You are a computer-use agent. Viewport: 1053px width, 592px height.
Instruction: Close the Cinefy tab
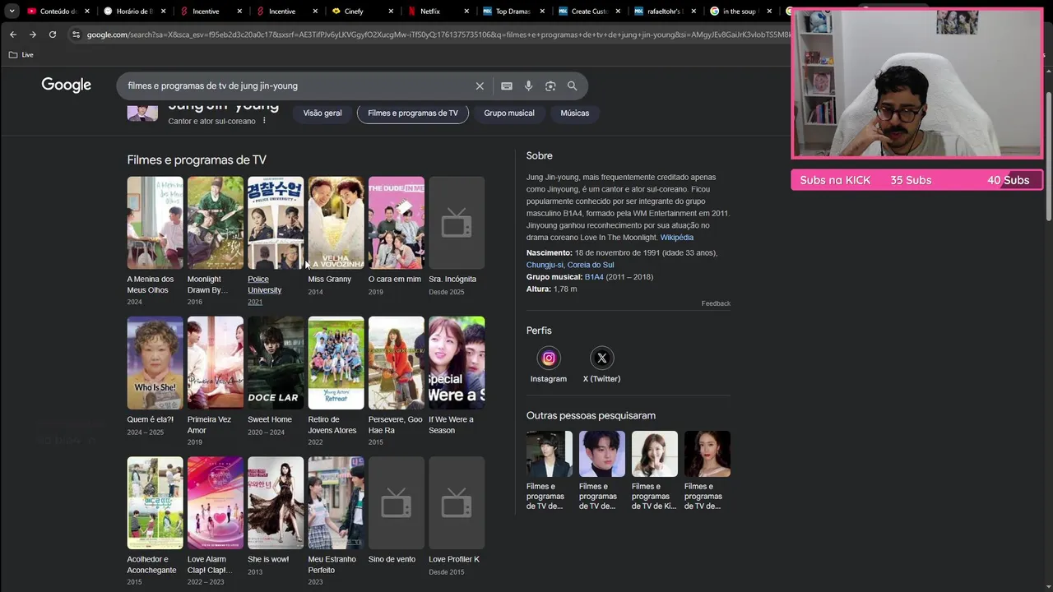392,12
